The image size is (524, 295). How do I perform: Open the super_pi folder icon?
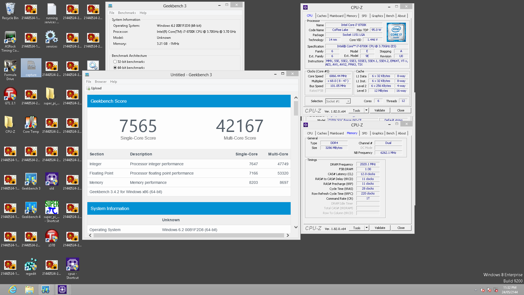(52, 96)
